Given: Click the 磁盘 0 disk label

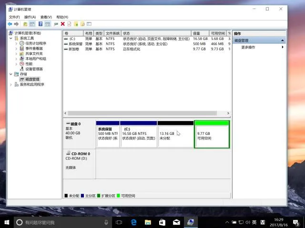Looking at the screenshot, I should point(75,124).
